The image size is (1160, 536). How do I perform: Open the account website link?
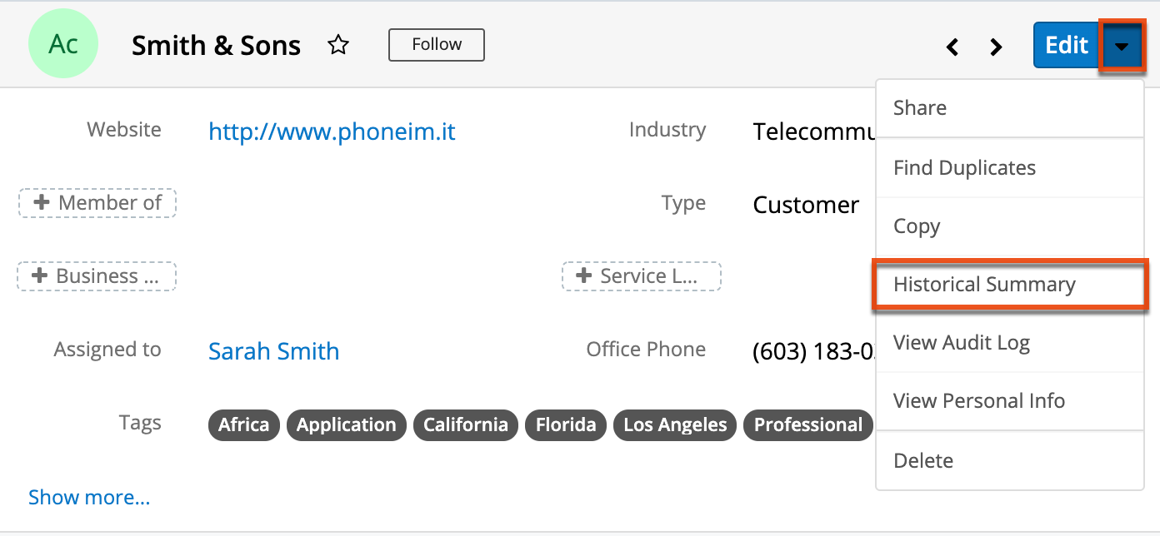point(331,131)
